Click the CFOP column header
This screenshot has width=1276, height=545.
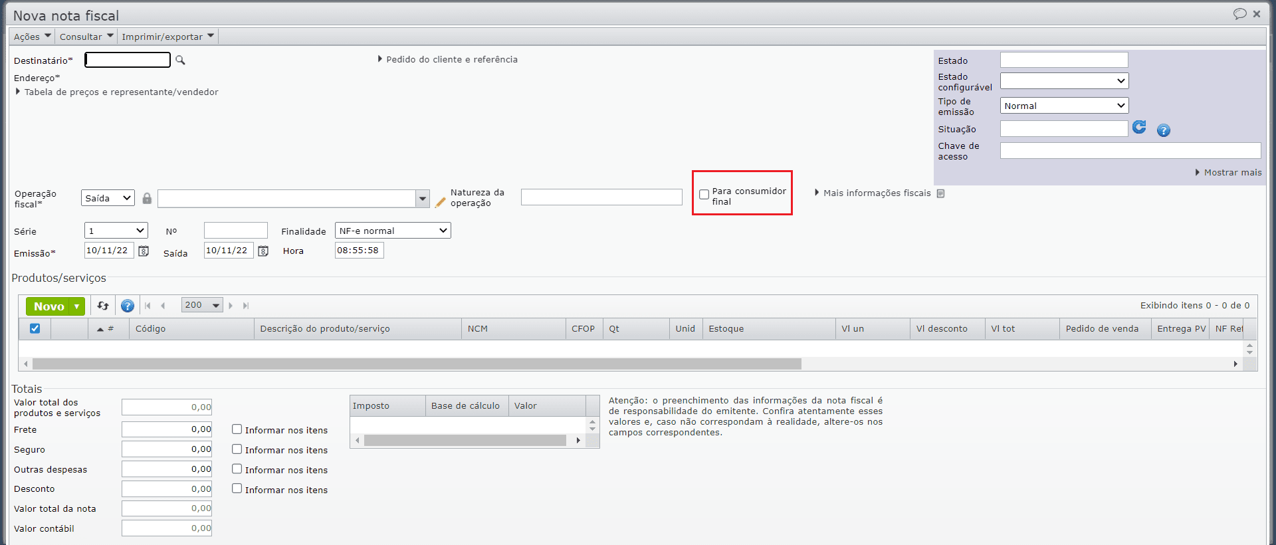coord(585,329)
